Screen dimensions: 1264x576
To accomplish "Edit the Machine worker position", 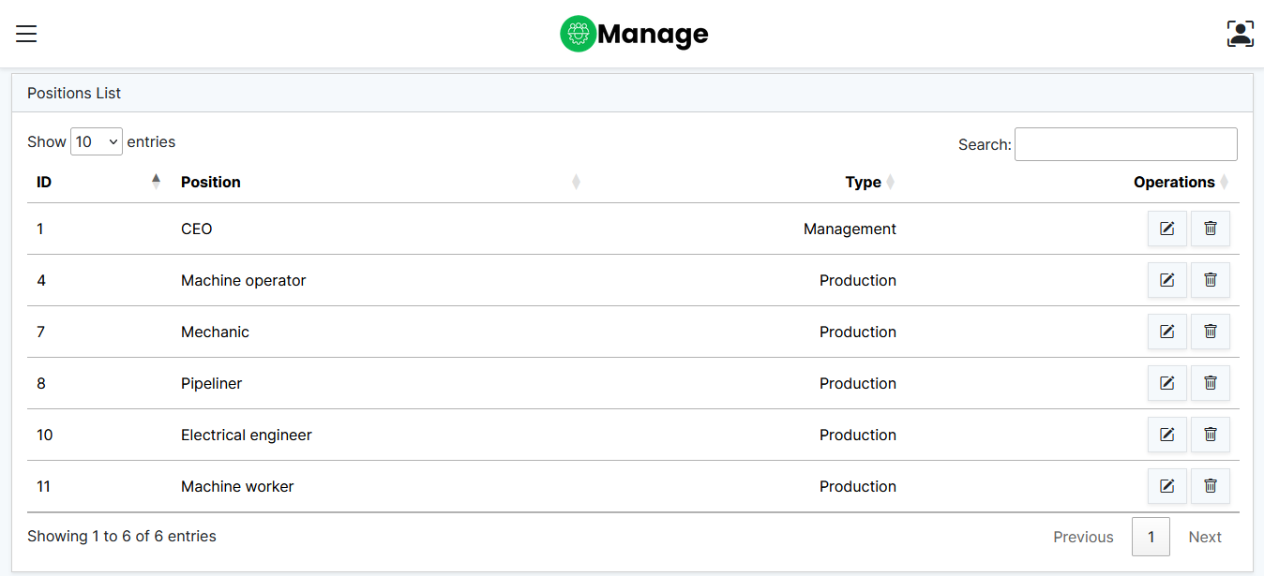I will [x=1166, y=486].
